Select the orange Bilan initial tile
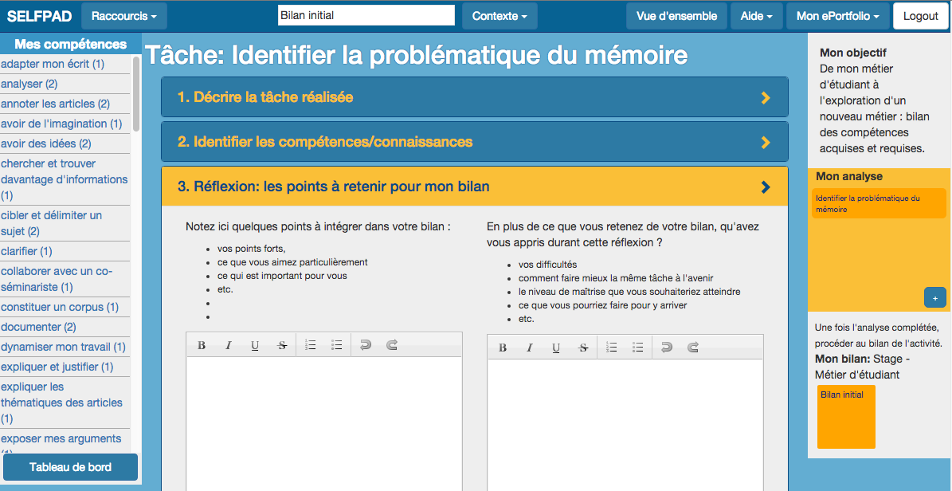The image size is (952, 491). point(846,416)
